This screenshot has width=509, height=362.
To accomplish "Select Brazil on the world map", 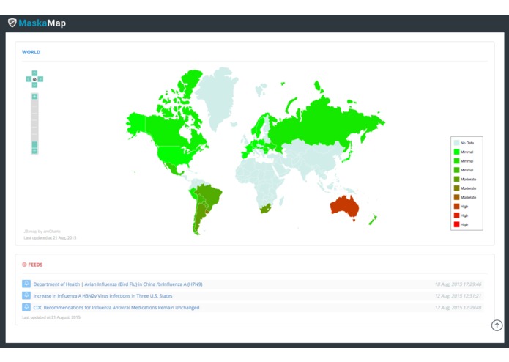I will [x=209, y=196].
